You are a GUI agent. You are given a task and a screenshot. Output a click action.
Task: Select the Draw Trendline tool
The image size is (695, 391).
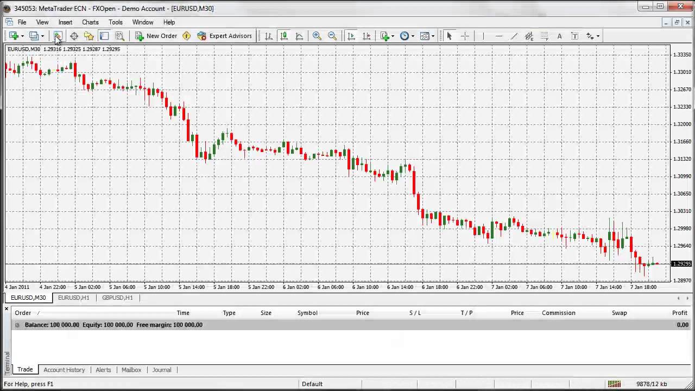514,36
